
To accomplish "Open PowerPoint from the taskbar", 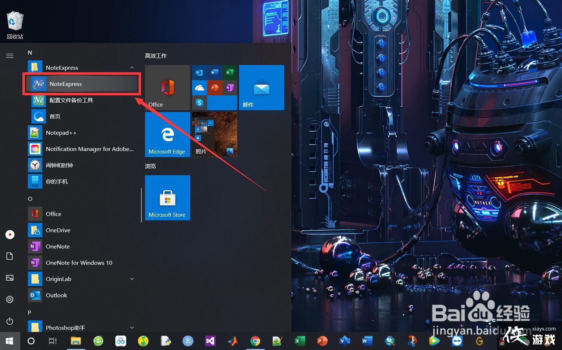I will 322,341.
